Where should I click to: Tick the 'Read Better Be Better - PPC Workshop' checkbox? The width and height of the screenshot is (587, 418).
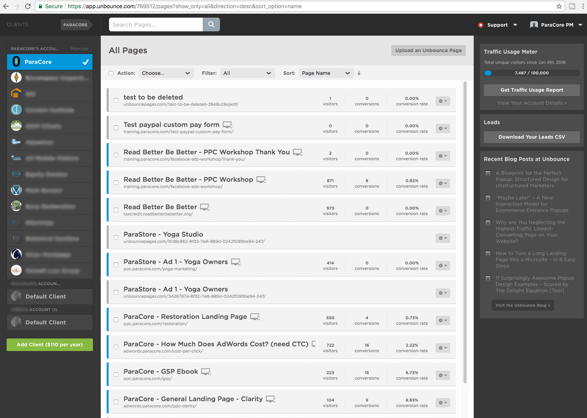116,183
